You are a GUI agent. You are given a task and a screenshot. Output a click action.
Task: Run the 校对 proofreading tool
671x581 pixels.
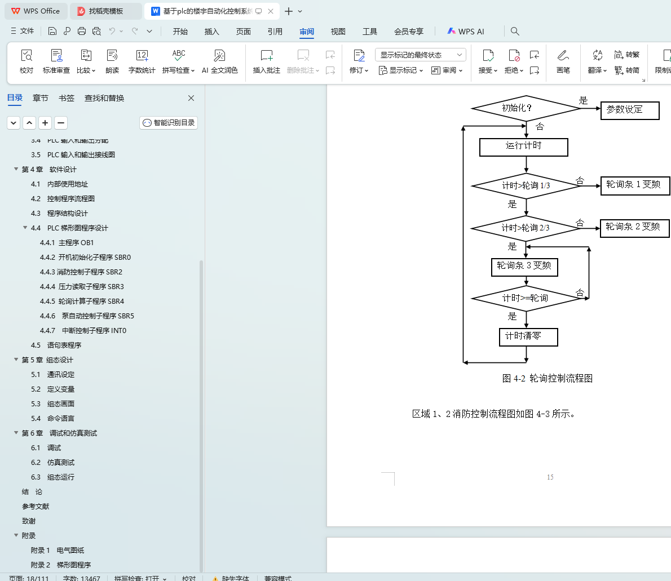[x=27, y=61]
